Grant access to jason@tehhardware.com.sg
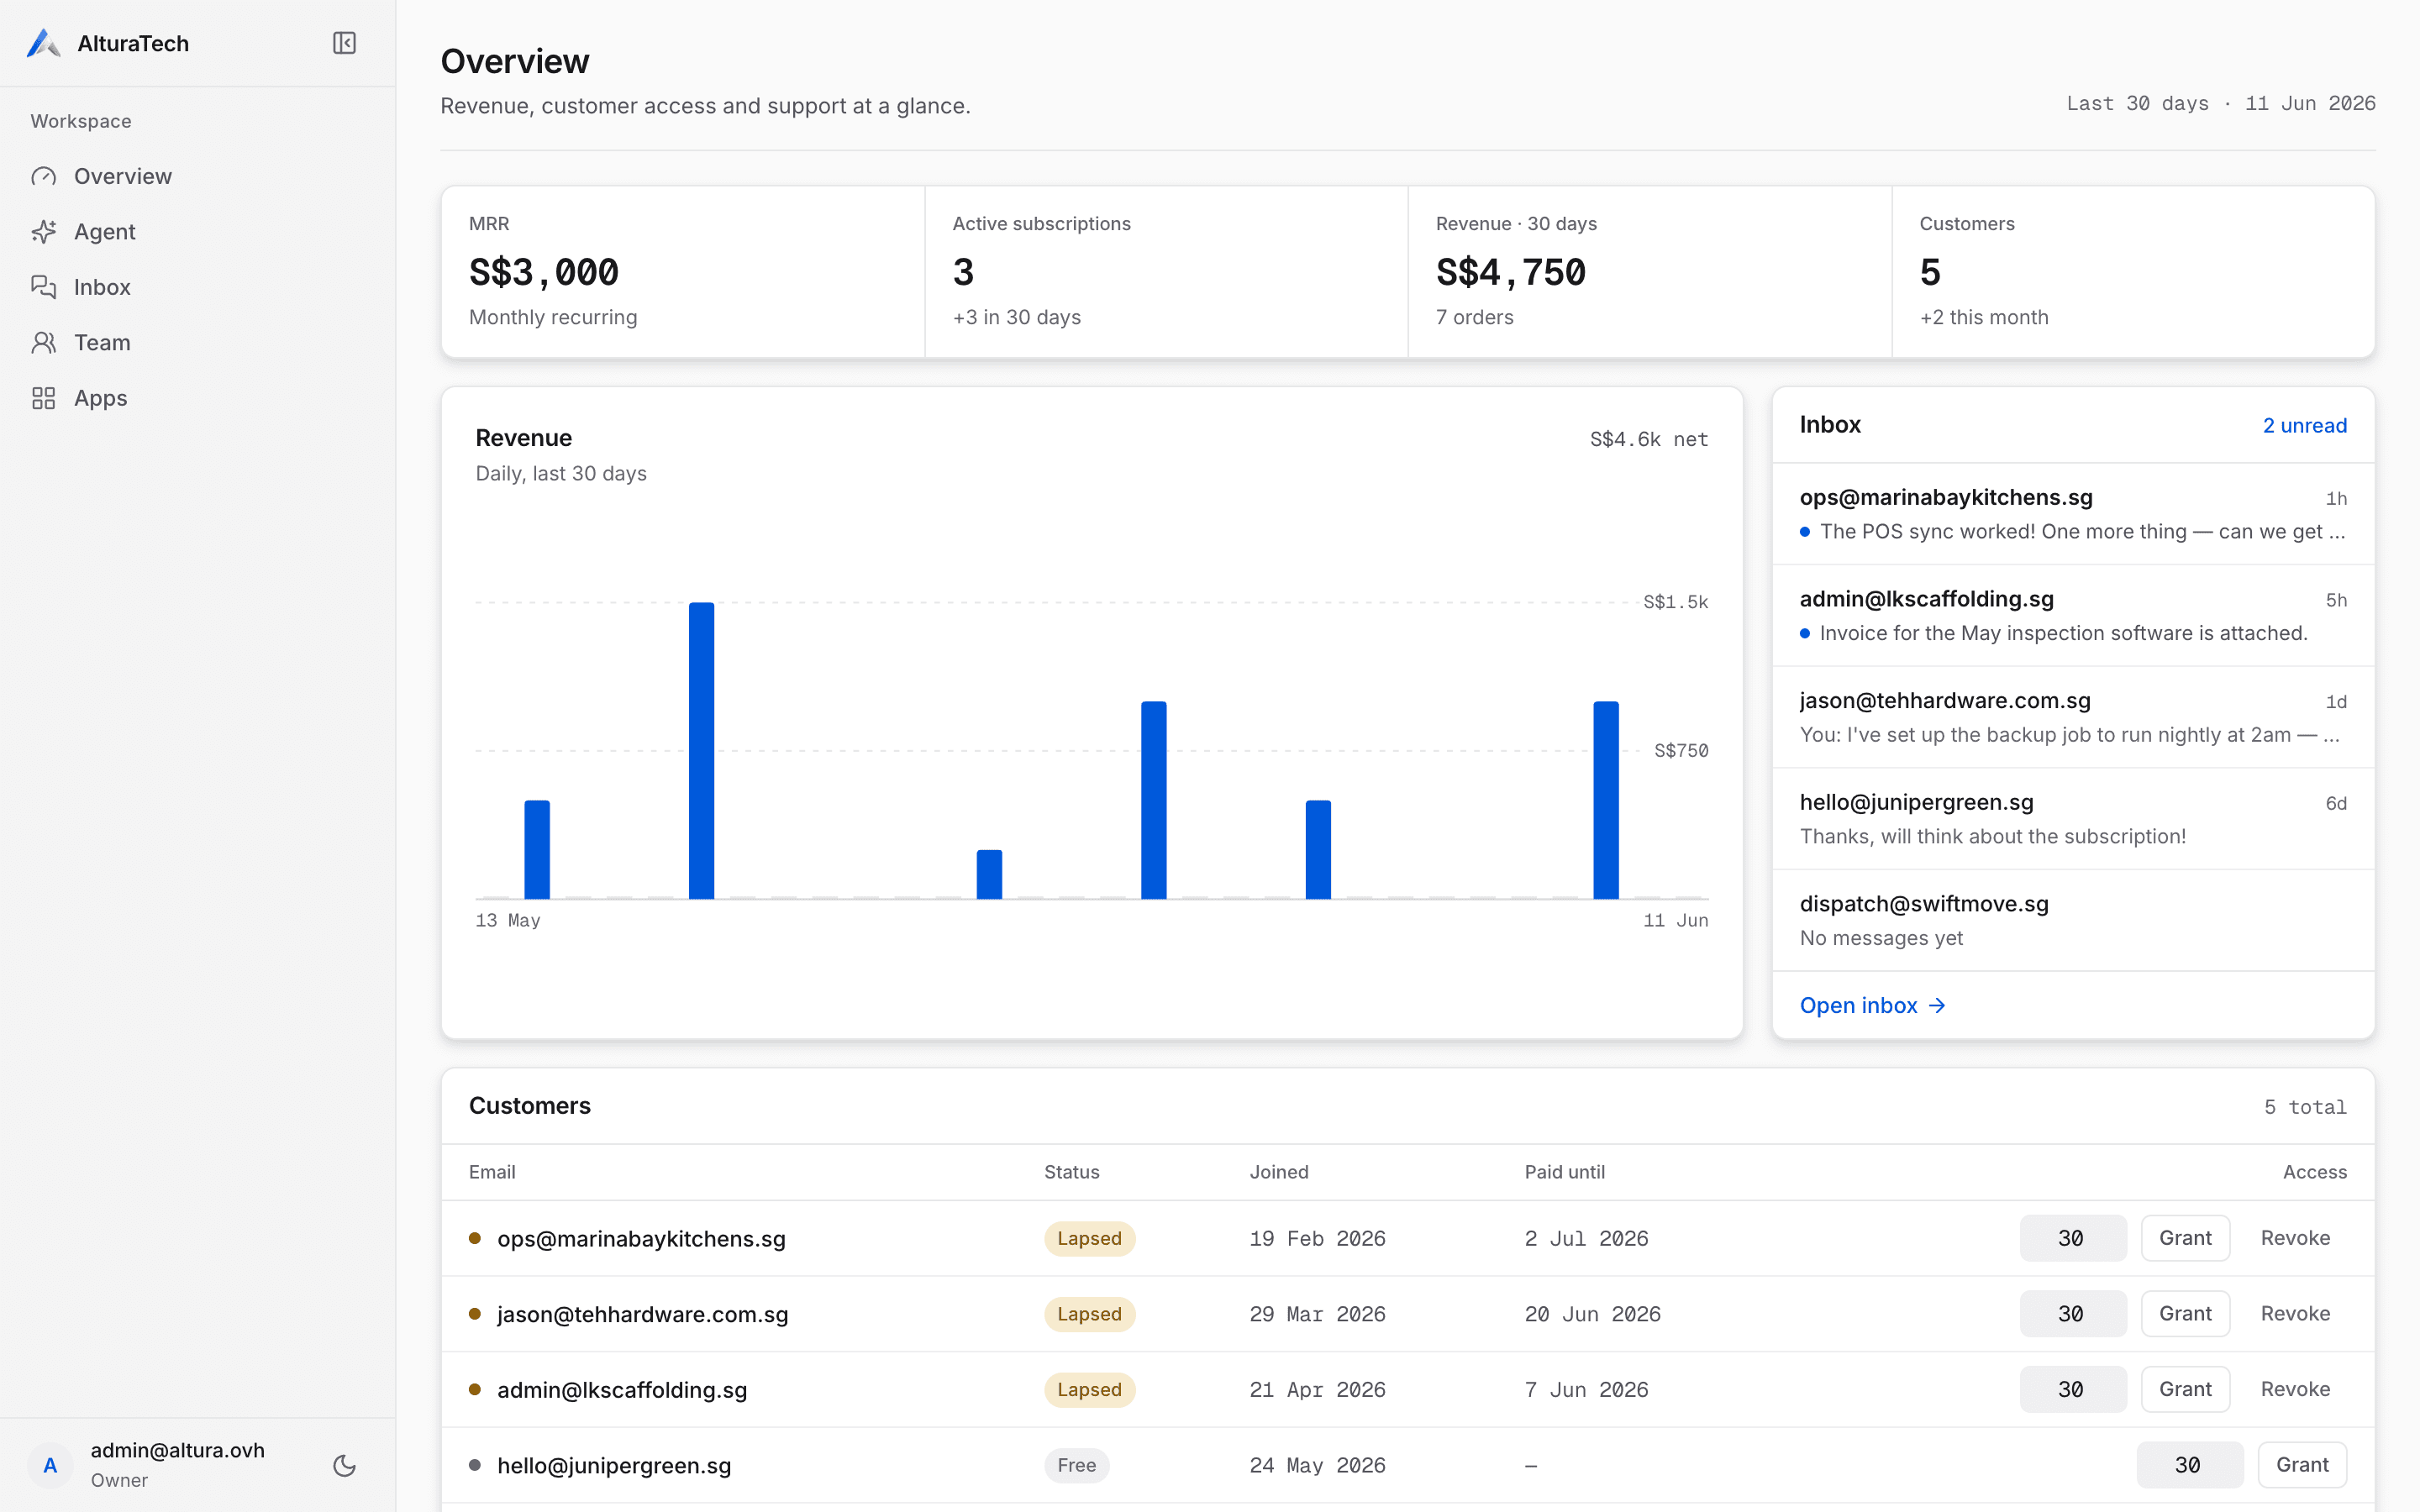Image resolution: width=2420 pixels, height=1512 pixels. click(2185, 1313)
